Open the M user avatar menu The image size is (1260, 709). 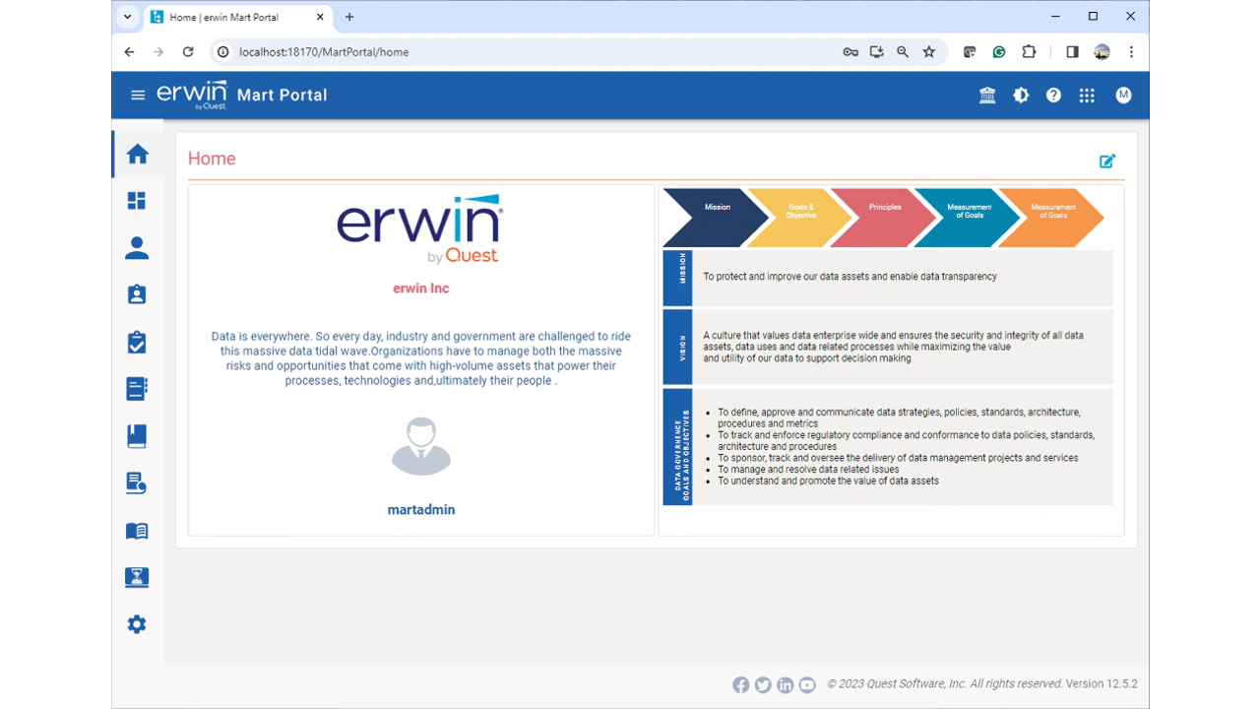click(x=1123, y=96)
